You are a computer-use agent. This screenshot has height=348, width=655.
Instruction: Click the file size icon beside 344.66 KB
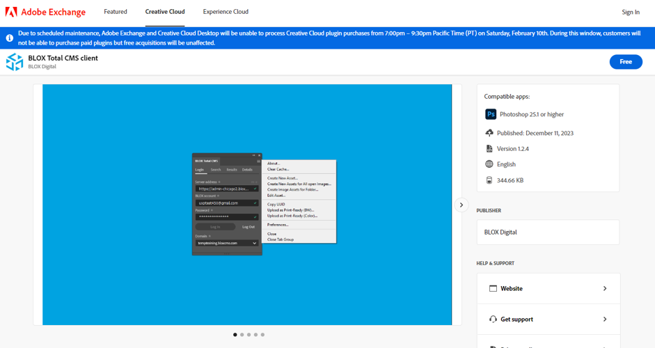pyautogui.click(x=489, y=180)
